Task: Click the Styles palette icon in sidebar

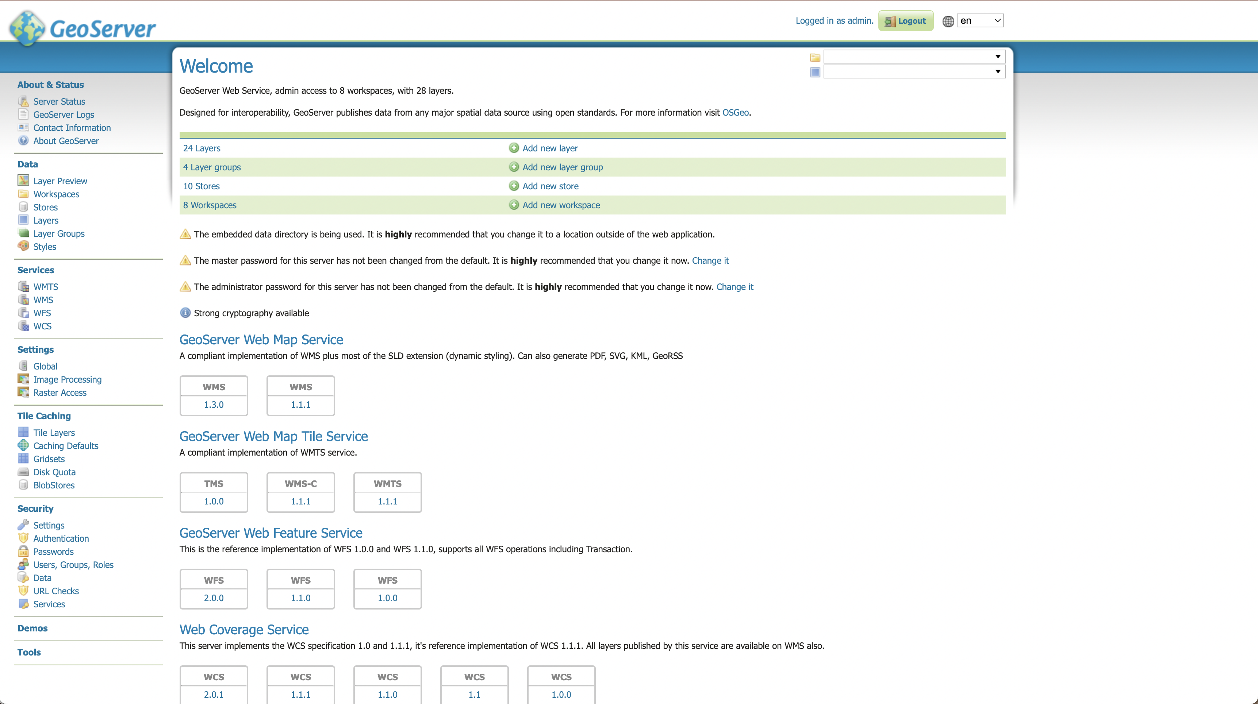Action: [23, 246]
